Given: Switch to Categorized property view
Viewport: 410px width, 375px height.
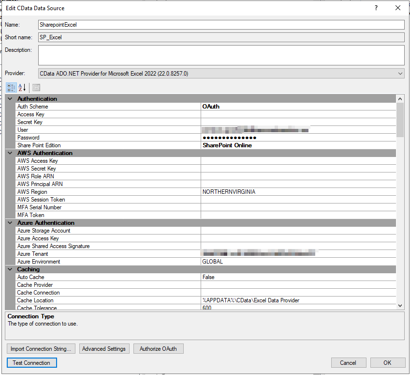Looking at the screenshot, I should click(11, 88).
